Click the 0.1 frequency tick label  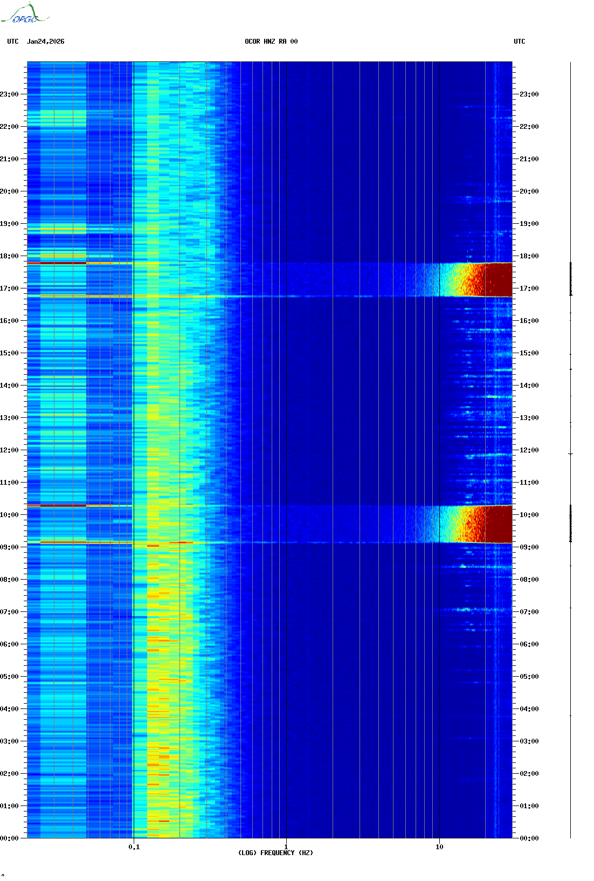[x=134, y=847]
